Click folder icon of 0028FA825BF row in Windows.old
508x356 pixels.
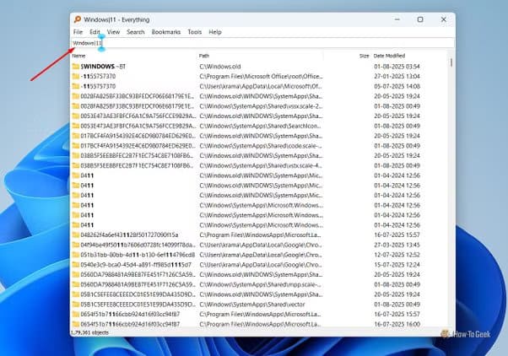click(76, 96)
